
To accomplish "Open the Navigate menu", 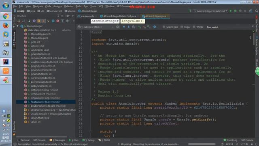I will click(38, 6).
